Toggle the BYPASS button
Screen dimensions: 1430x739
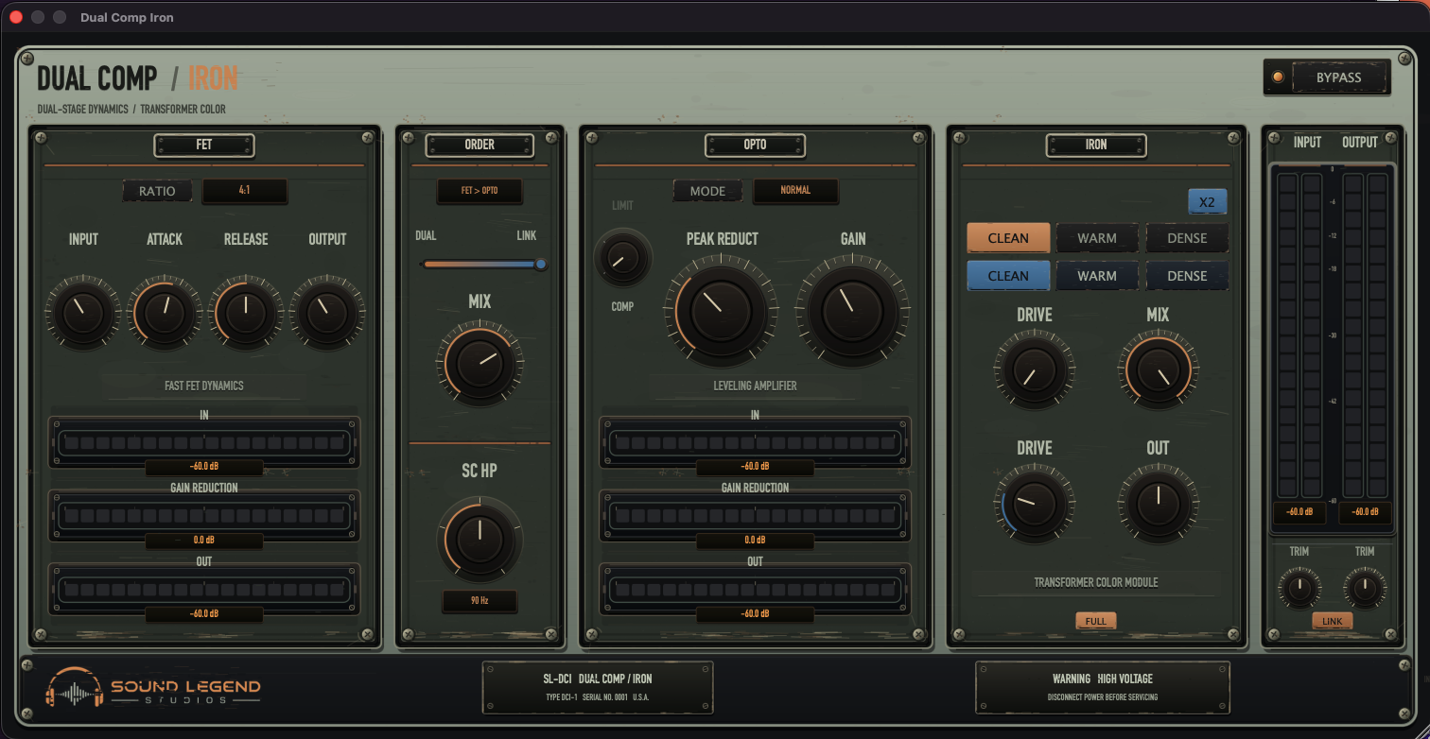[1339, 77]
